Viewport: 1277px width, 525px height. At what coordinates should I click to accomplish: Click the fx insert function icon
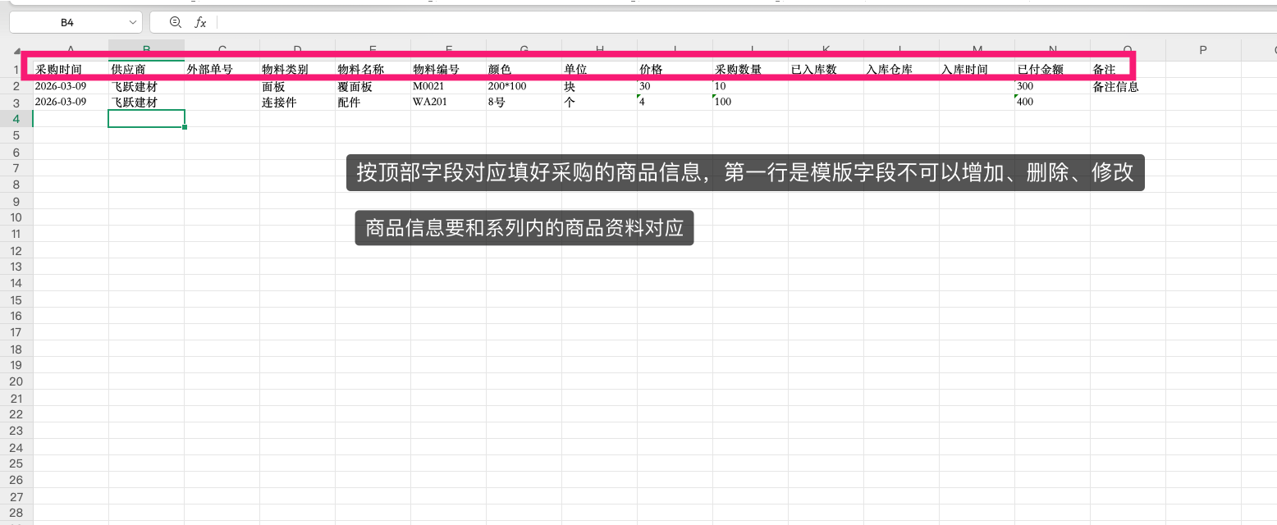pyautogui.click(x=200, y=23)
